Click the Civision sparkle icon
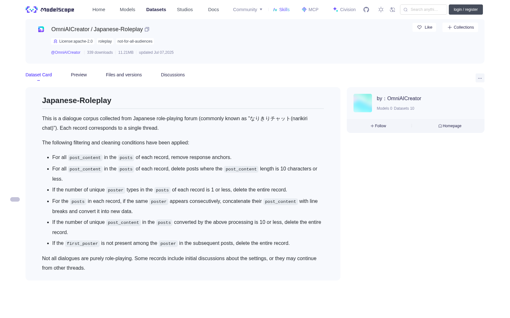The height and width of the screenshot is (318, 510). click(x=335, y=10)
